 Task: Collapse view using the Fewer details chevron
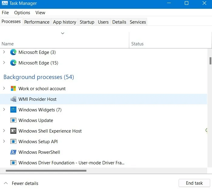point(5,183)
